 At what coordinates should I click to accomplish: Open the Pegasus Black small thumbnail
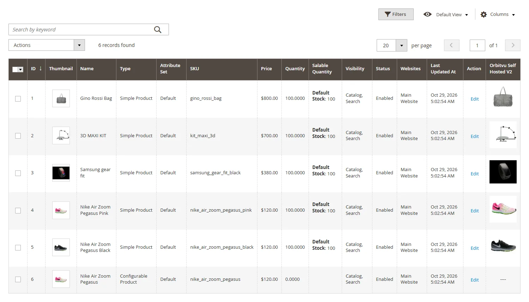tap(61, 247)
